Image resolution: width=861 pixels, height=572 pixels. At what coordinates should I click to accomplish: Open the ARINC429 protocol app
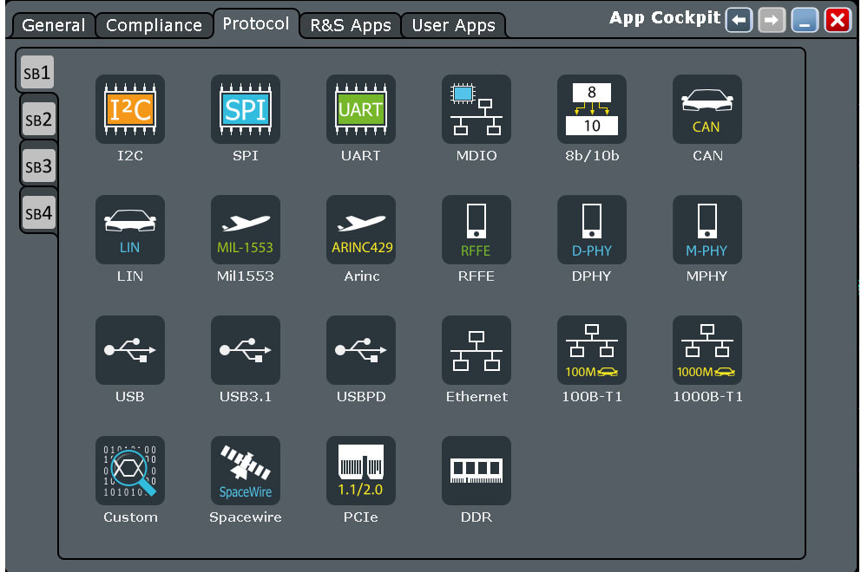click(360, 230)
